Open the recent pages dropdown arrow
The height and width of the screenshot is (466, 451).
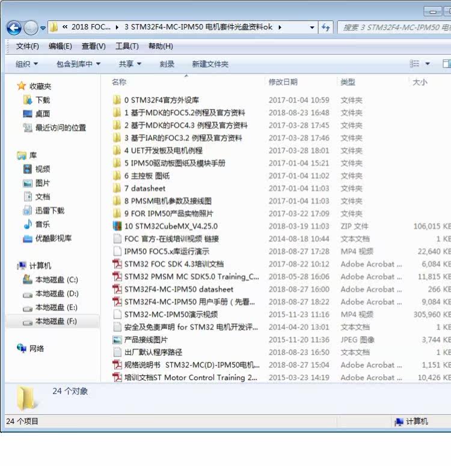point(43,28)
